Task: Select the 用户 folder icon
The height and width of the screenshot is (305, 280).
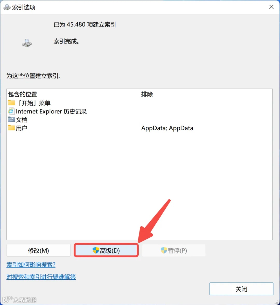Action: click(11, 128)
